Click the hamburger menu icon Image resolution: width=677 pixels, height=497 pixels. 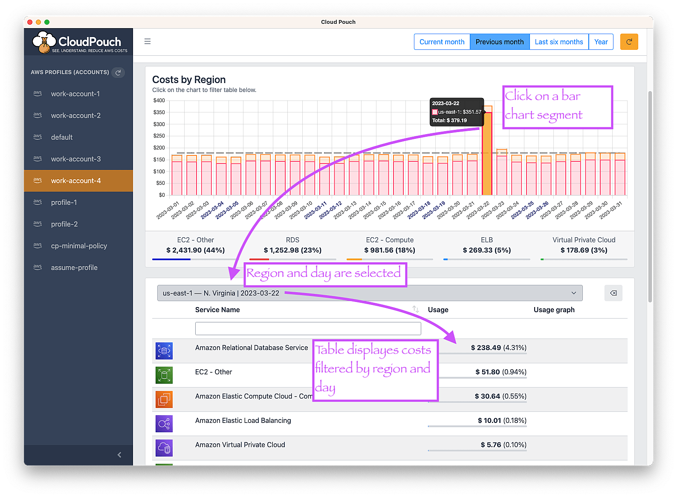click(148, 41)
